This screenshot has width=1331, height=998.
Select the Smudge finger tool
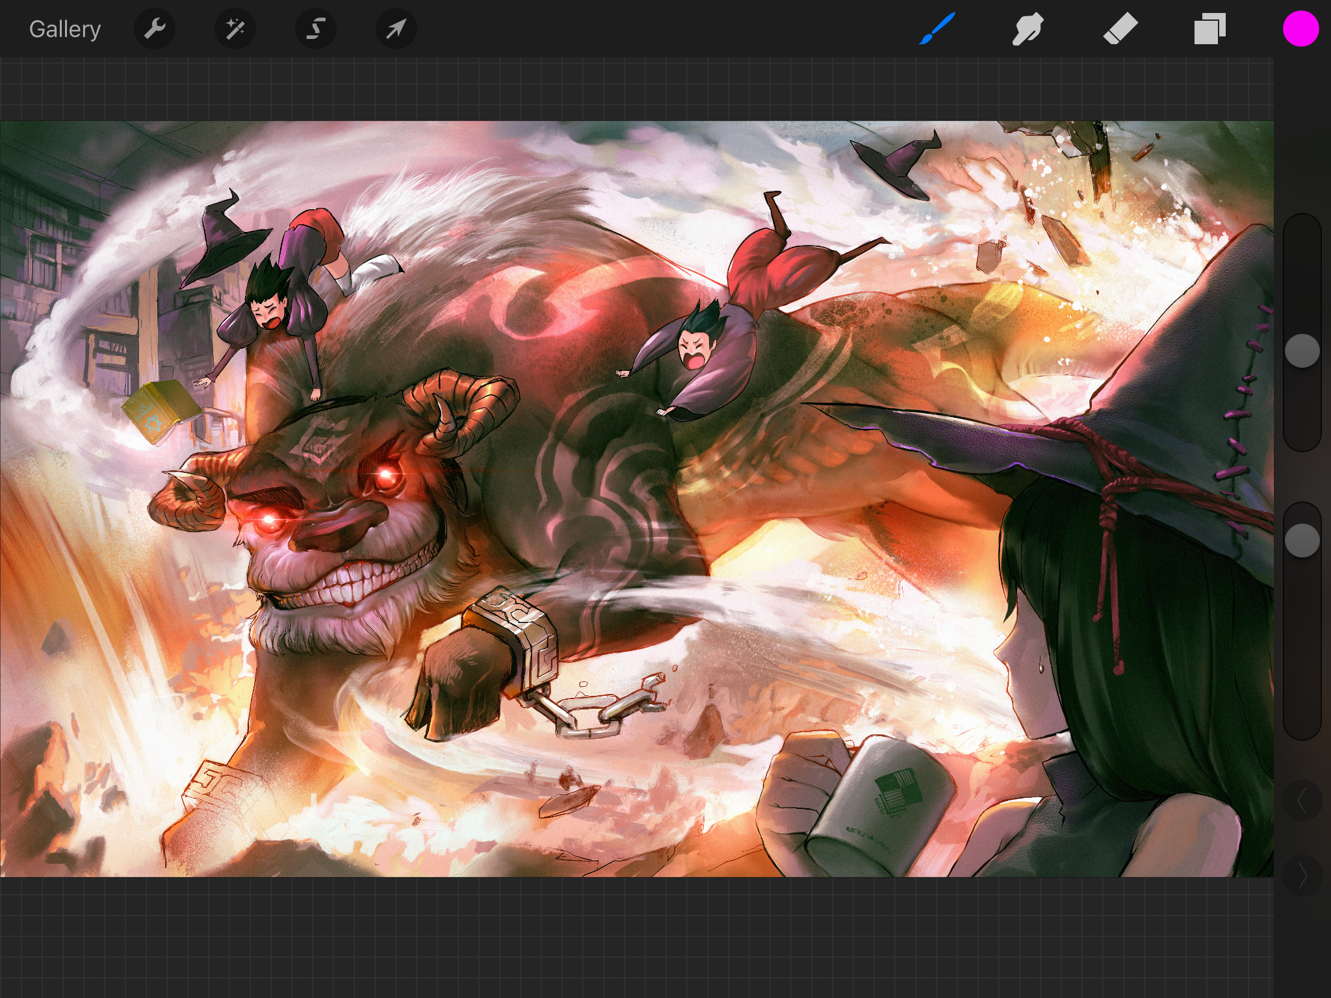[1027, 29]
